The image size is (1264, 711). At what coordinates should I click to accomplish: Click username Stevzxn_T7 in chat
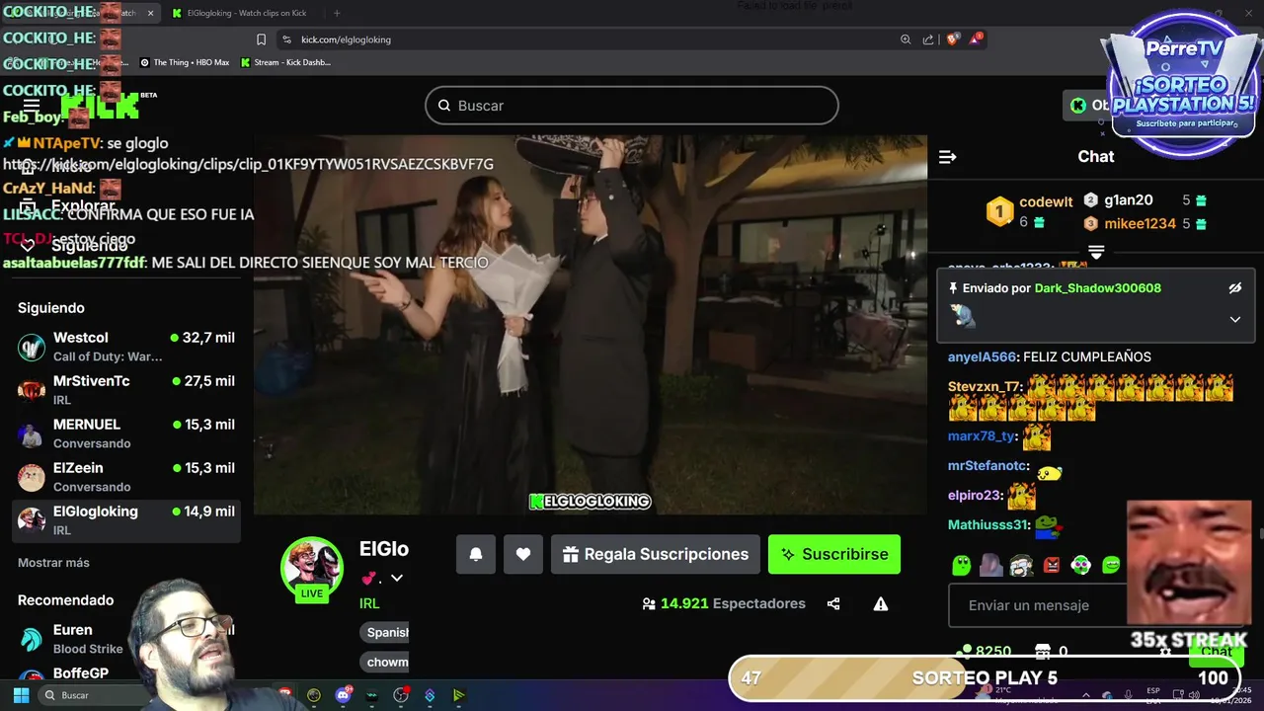point(985,386)
